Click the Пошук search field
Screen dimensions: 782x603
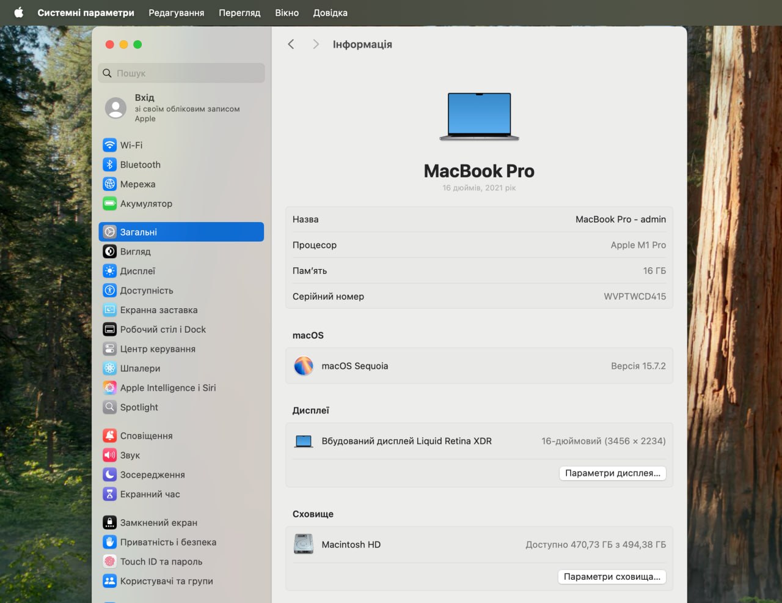pos(181,73)
